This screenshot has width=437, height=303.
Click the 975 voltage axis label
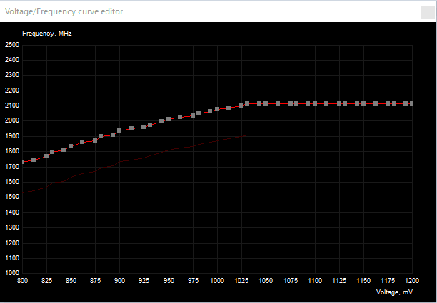pyautogui.click(x=193, y=281)
